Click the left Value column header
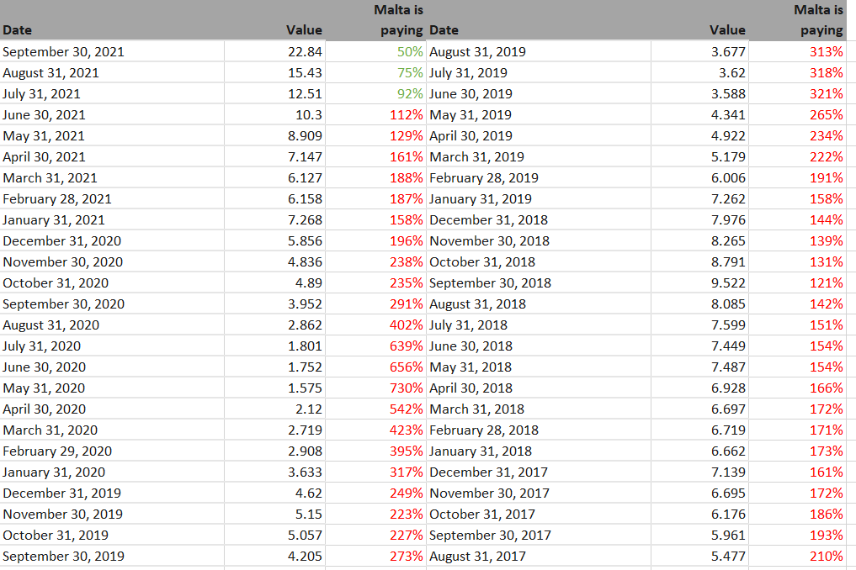This screenshot has width=856, height=570. pyautogui.click(x=304, y=30)
